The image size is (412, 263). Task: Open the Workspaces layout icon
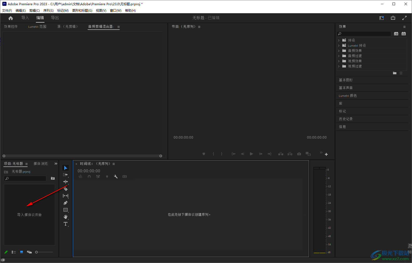[x=382, y=18]
